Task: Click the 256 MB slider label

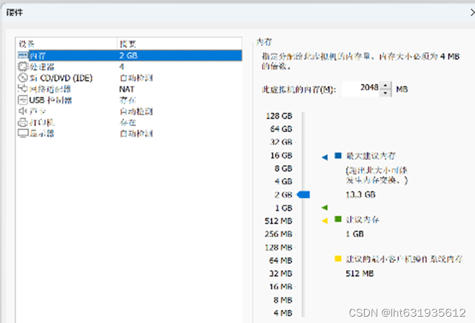Action: point(279,234)
